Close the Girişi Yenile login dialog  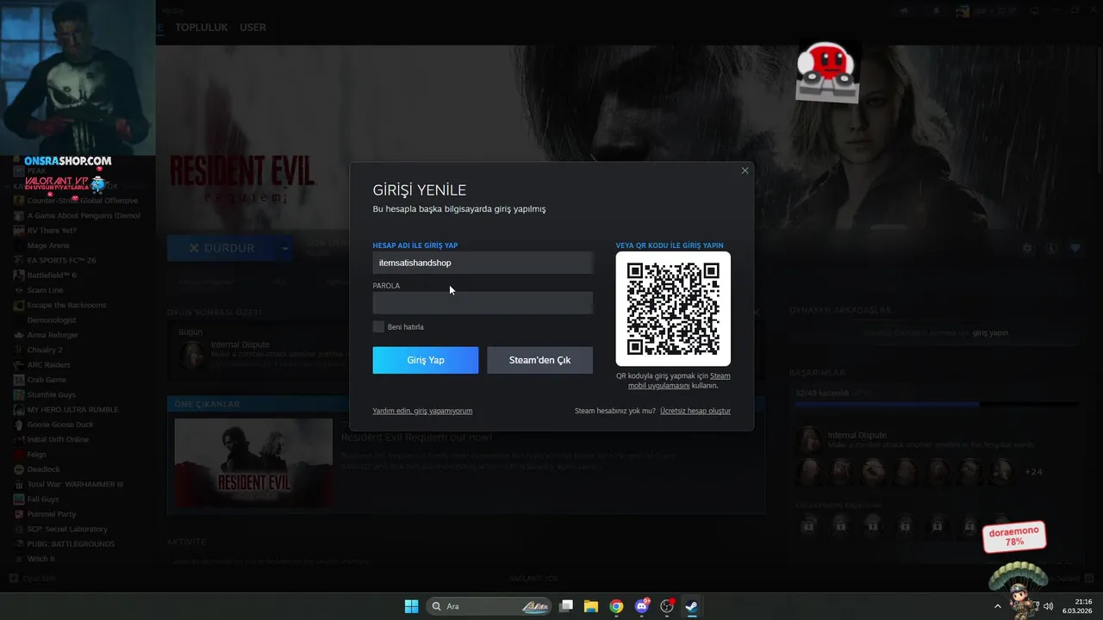745,170
